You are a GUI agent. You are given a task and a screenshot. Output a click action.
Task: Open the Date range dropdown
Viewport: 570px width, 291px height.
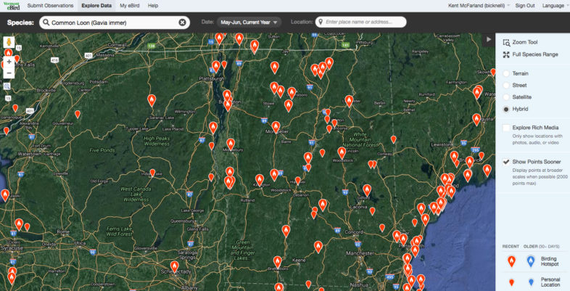(x=249, y=22)
